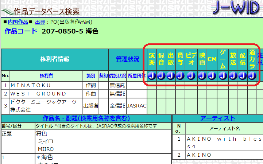Click the 出版者 cell
This screenshot has height=164, width=263.
pyautogui.click(x=91, y=106)
